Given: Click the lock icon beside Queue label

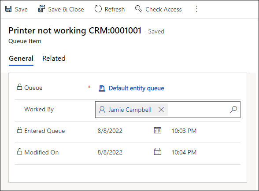Looking at the screenshot, I should 19,87.
